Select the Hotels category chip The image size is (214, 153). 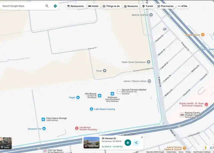[x=93, y=6]
